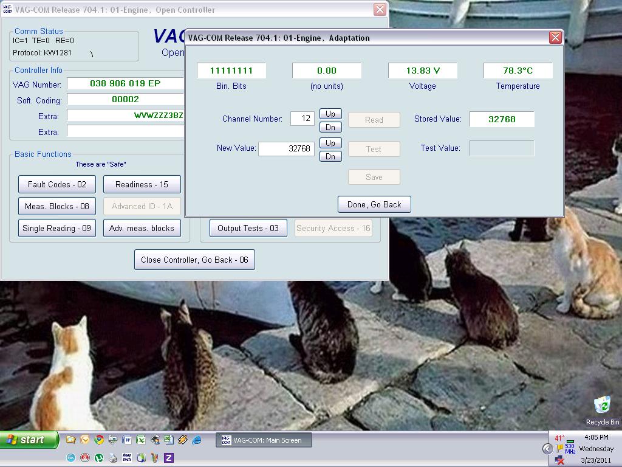Click the Bin. Bits 11111111 value
Screen dimensions: 622x467
click(231, 71)
